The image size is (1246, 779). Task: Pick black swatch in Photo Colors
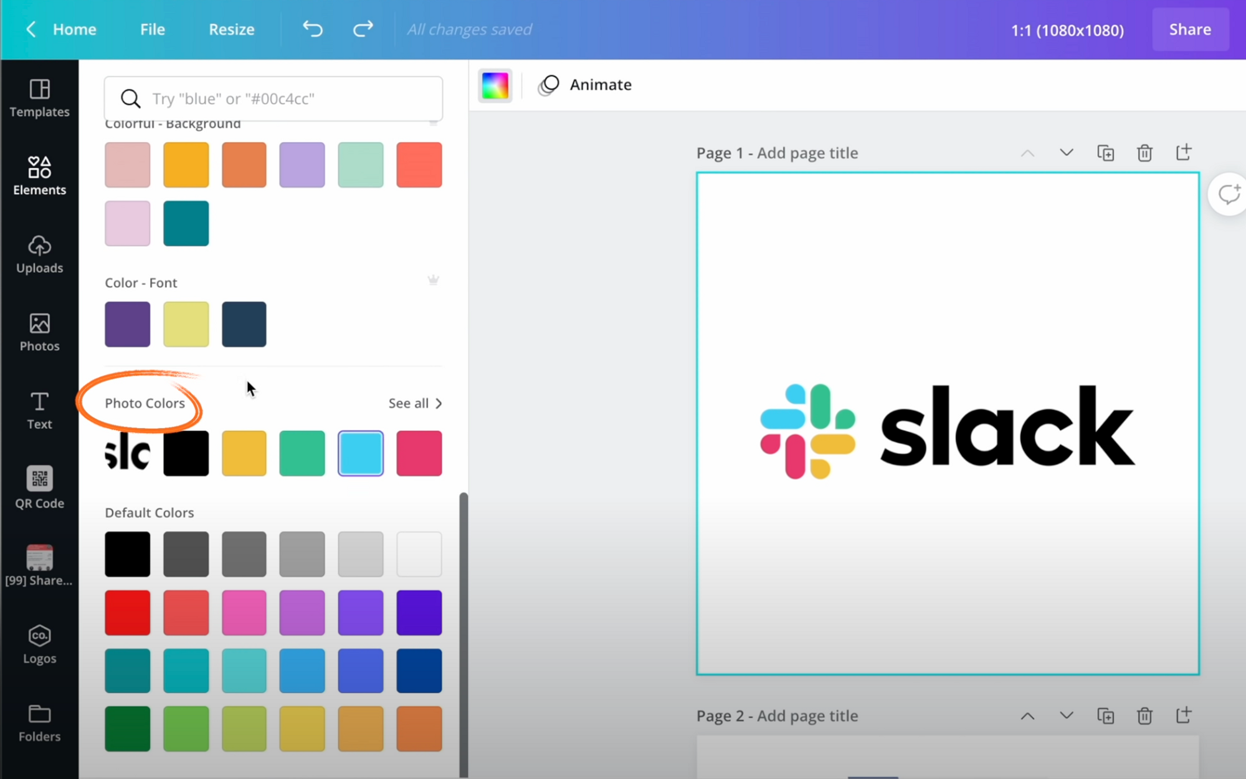[186, 453]
